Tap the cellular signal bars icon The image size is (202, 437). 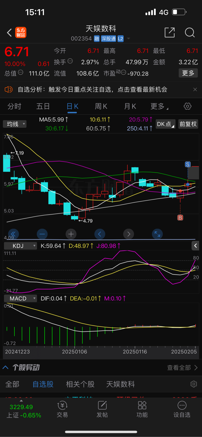point(151,12)
